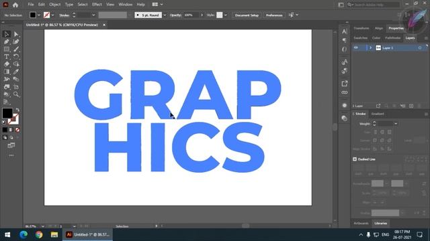430x241 pixels.
Task: Open the stroke color dropdown in control bar
Action: pyautogui.click(x=52, y=15)
